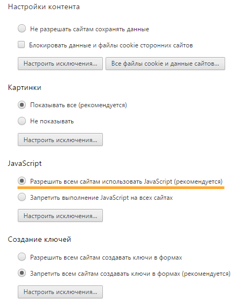Click the label text 'Показывать все (рекомендуется)'
The width and height of the screenshot is (251, 307).
click(x=79, y=105)
